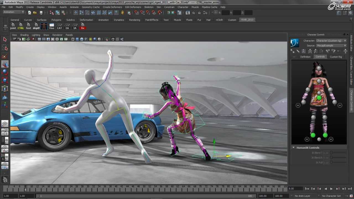Click the lock selection icon

click(x=122, y=12)
